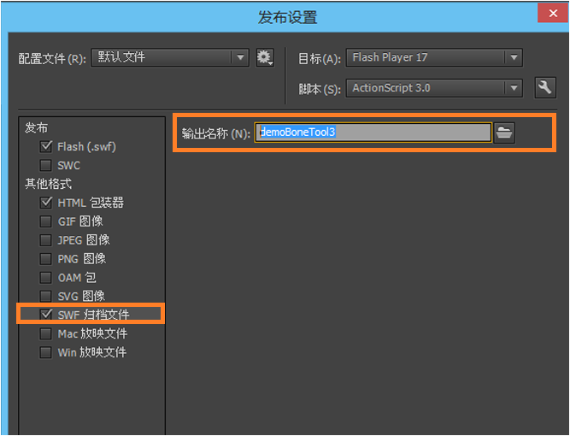Viewport: 570px width, 436px height.
Task: Enable the GIF 图像 checkbox
Action: (x=46, y=221)
